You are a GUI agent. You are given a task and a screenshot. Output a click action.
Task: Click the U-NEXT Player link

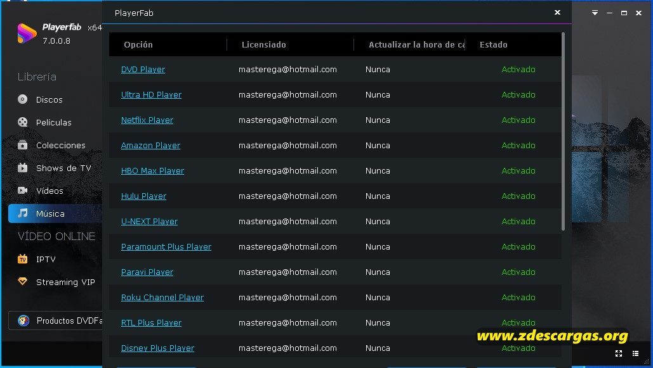pyautogui.click(x=149, y=222)
